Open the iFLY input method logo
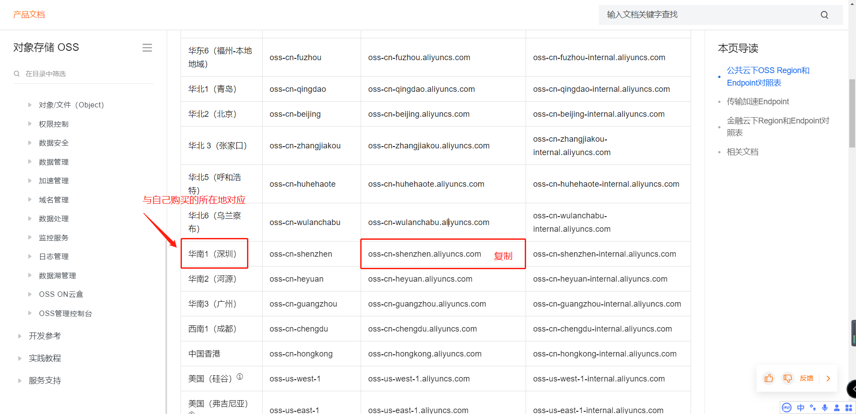Screen dimensions: 856x414 (x=787, y=407)
